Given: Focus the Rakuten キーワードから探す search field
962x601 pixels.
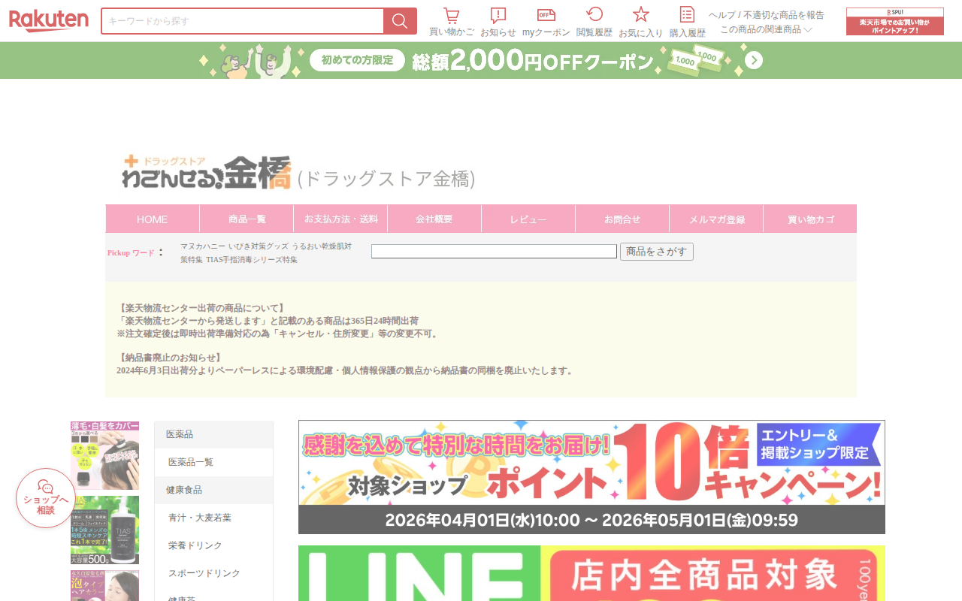Looking at the screenshot, I should pos(243,21).
